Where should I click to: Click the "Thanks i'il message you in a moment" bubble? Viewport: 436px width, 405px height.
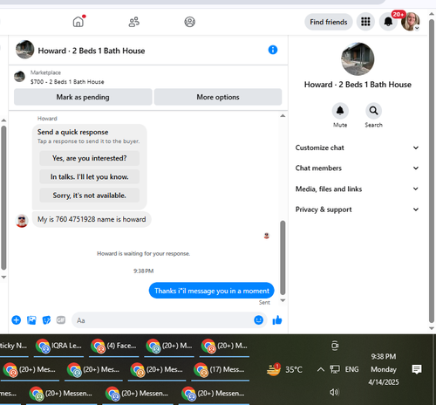click(212, 291)
